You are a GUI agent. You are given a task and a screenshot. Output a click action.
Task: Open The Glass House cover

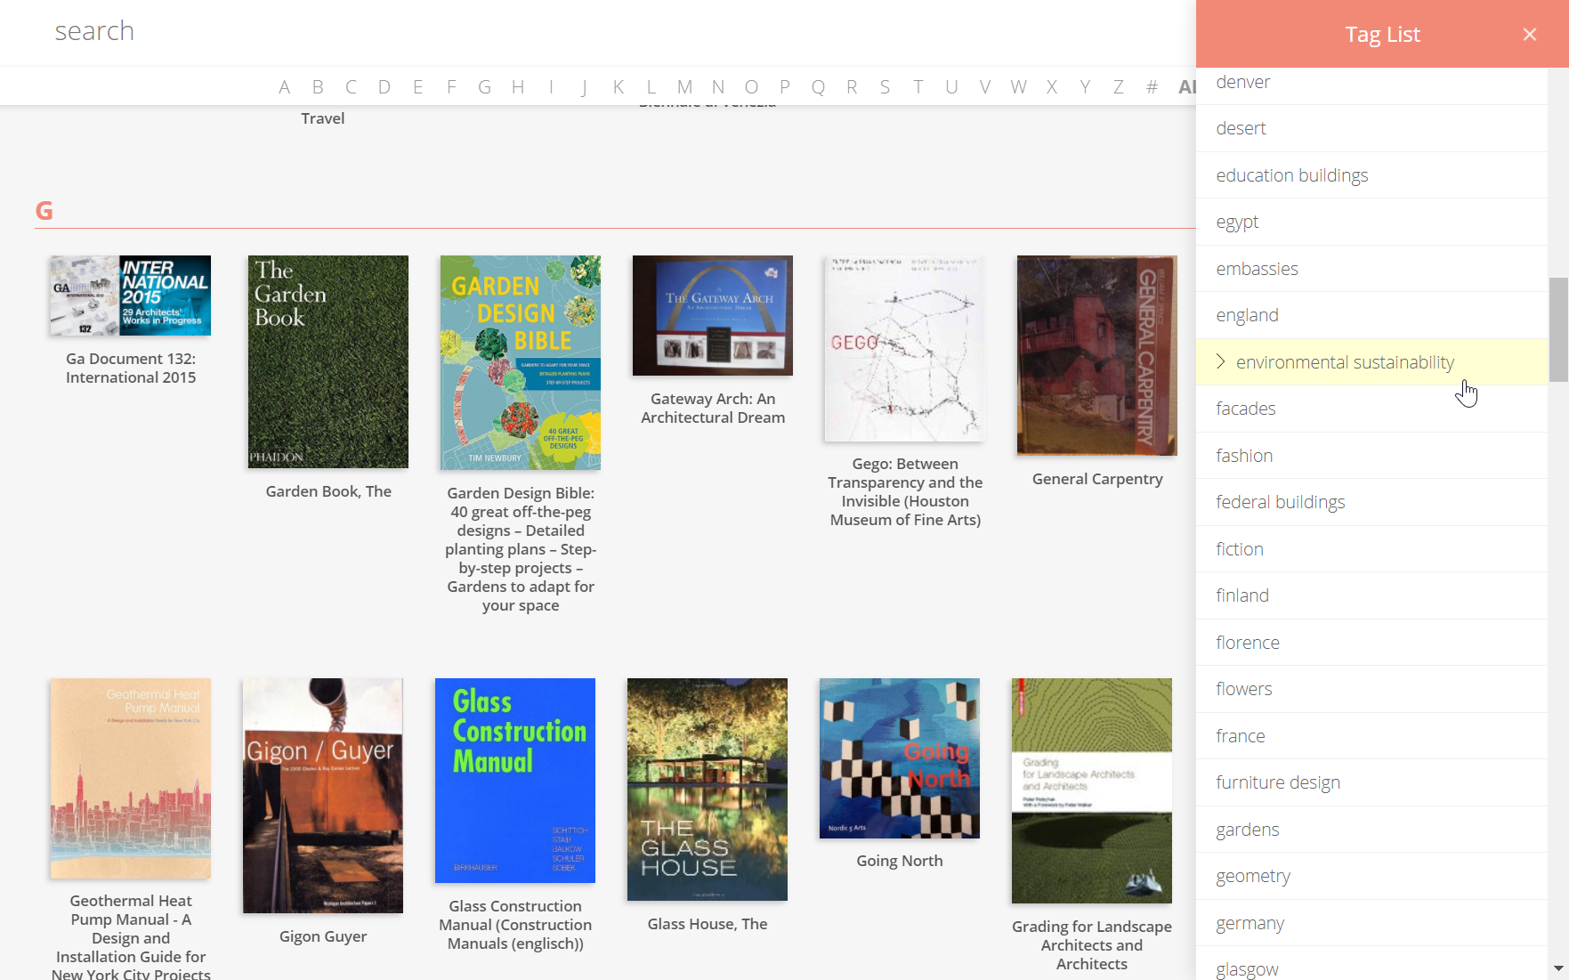[708, 790]
